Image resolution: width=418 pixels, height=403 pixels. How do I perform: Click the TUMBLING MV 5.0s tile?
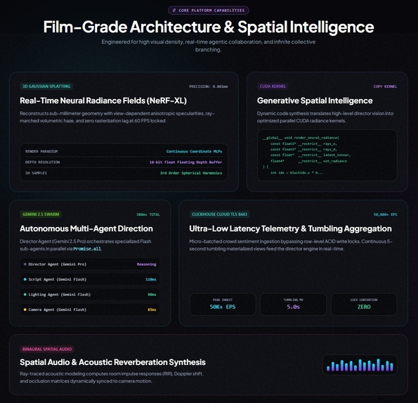(293, 304)
